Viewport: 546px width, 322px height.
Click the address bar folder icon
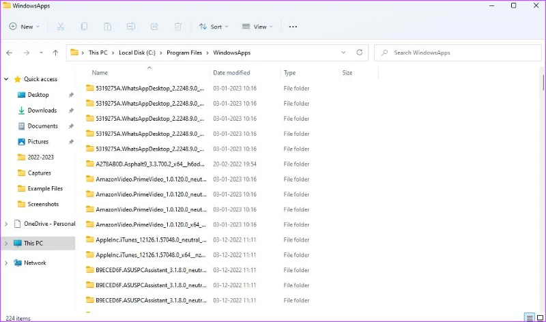[74, 53]
